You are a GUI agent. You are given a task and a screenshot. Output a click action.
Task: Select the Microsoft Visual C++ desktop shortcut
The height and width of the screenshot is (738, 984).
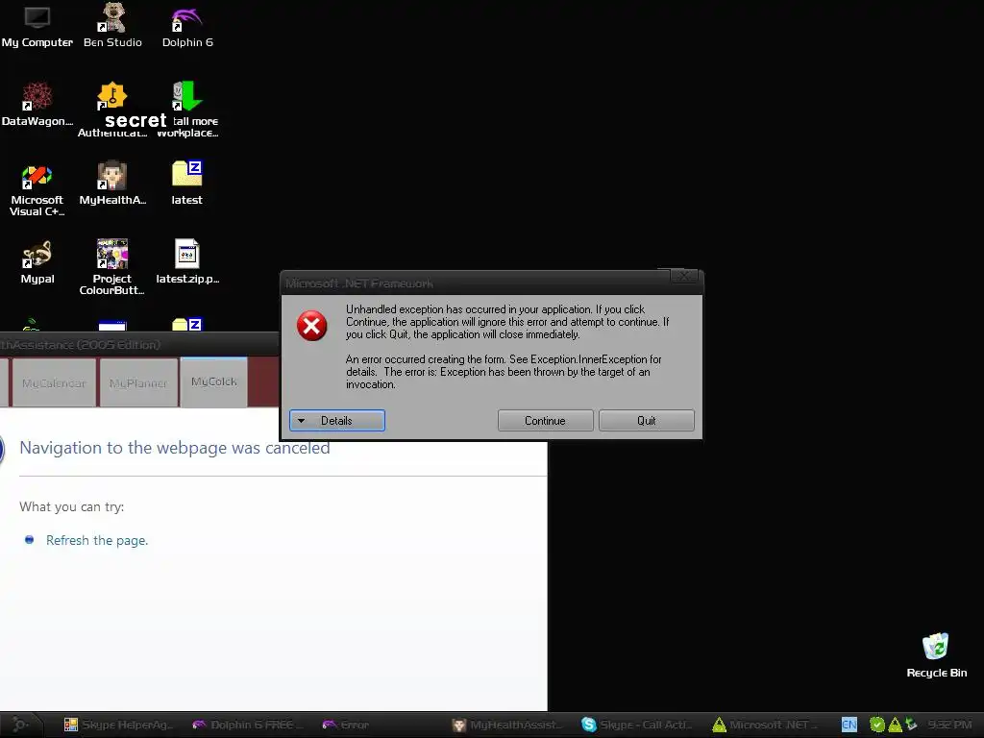[37, 189]
